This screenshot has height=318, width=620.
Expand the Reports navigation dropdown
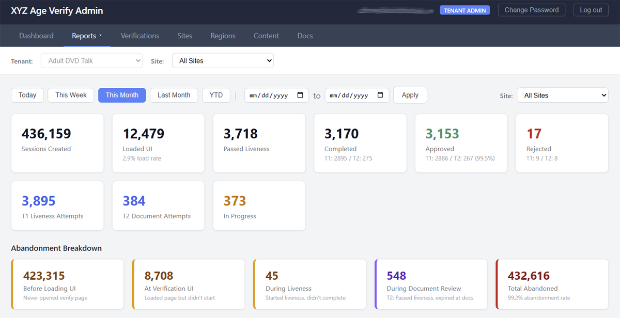click(86, 36)
